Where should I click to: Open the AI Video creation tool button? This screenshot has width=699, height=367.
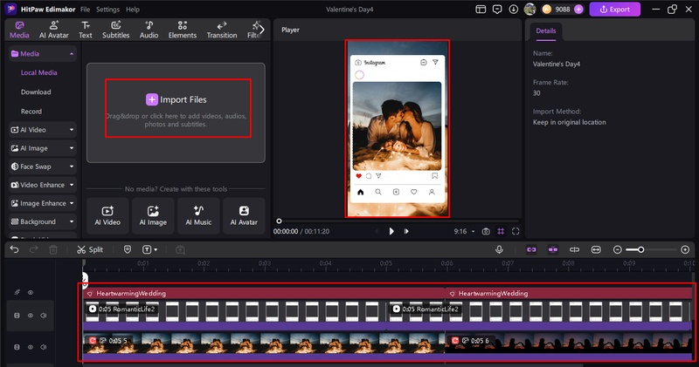pos(107,216)
